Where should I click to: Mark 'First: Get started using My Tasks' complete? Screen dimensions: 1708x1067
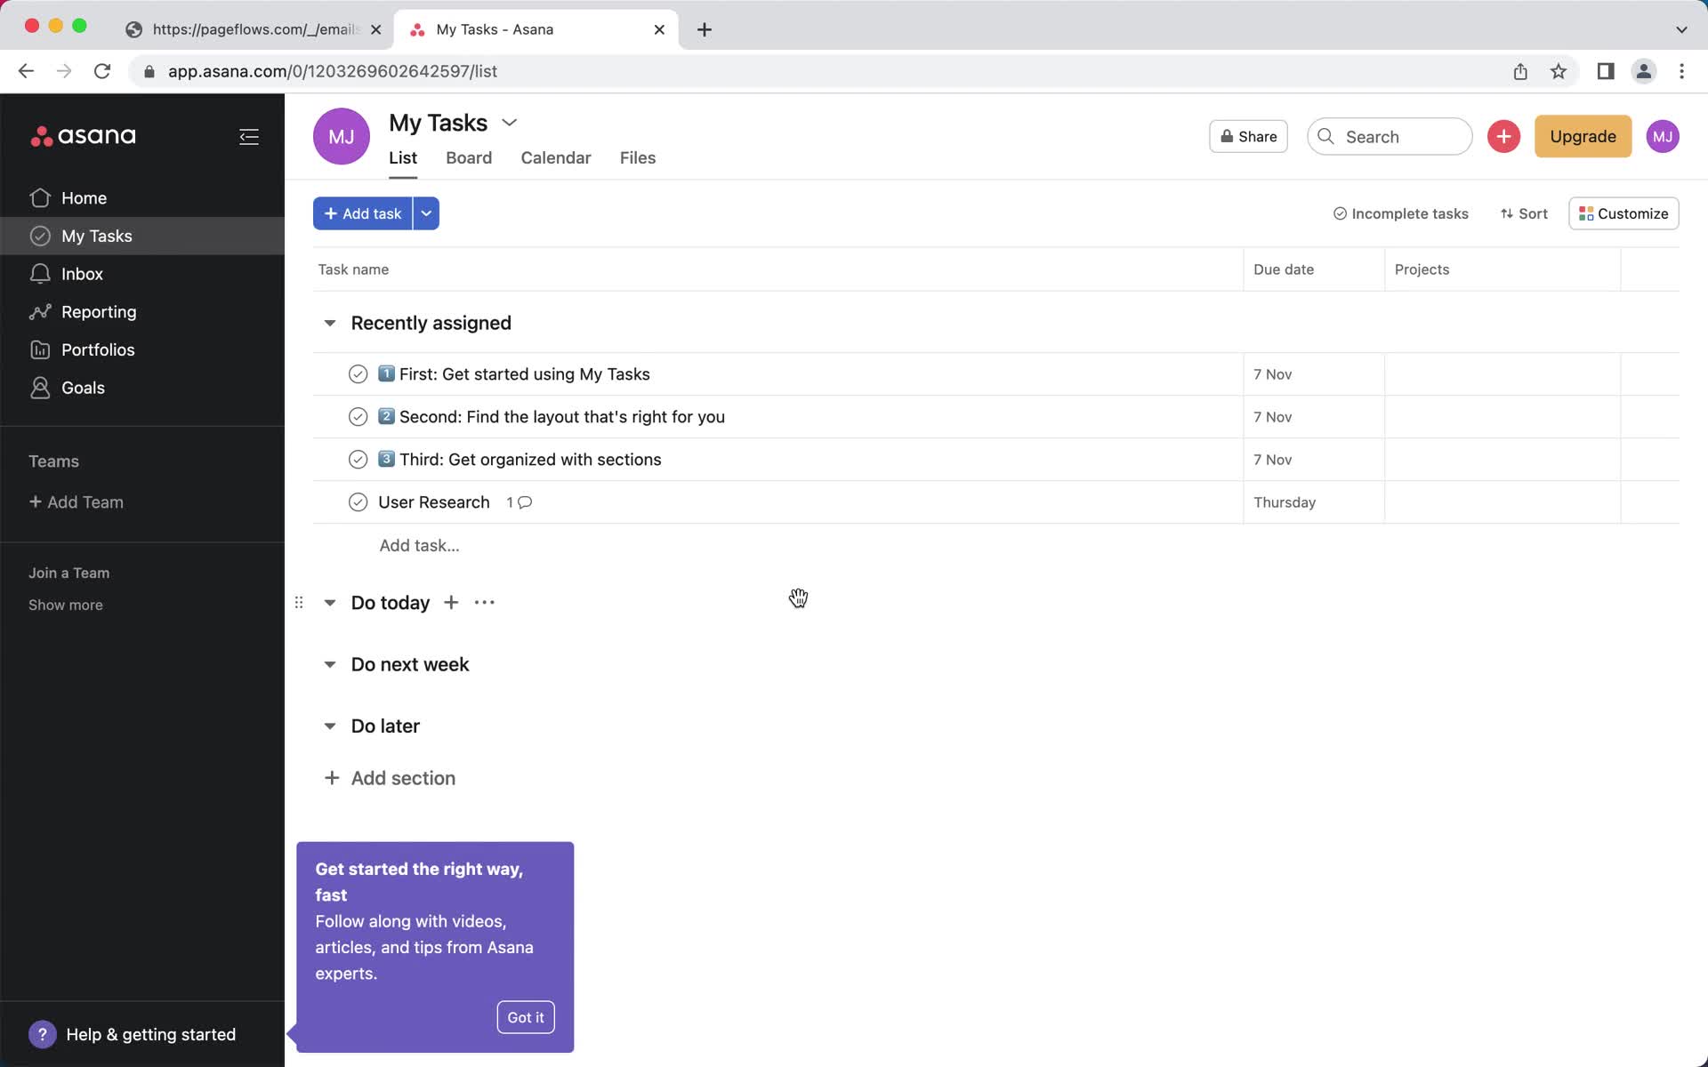(x=358, y=374)
